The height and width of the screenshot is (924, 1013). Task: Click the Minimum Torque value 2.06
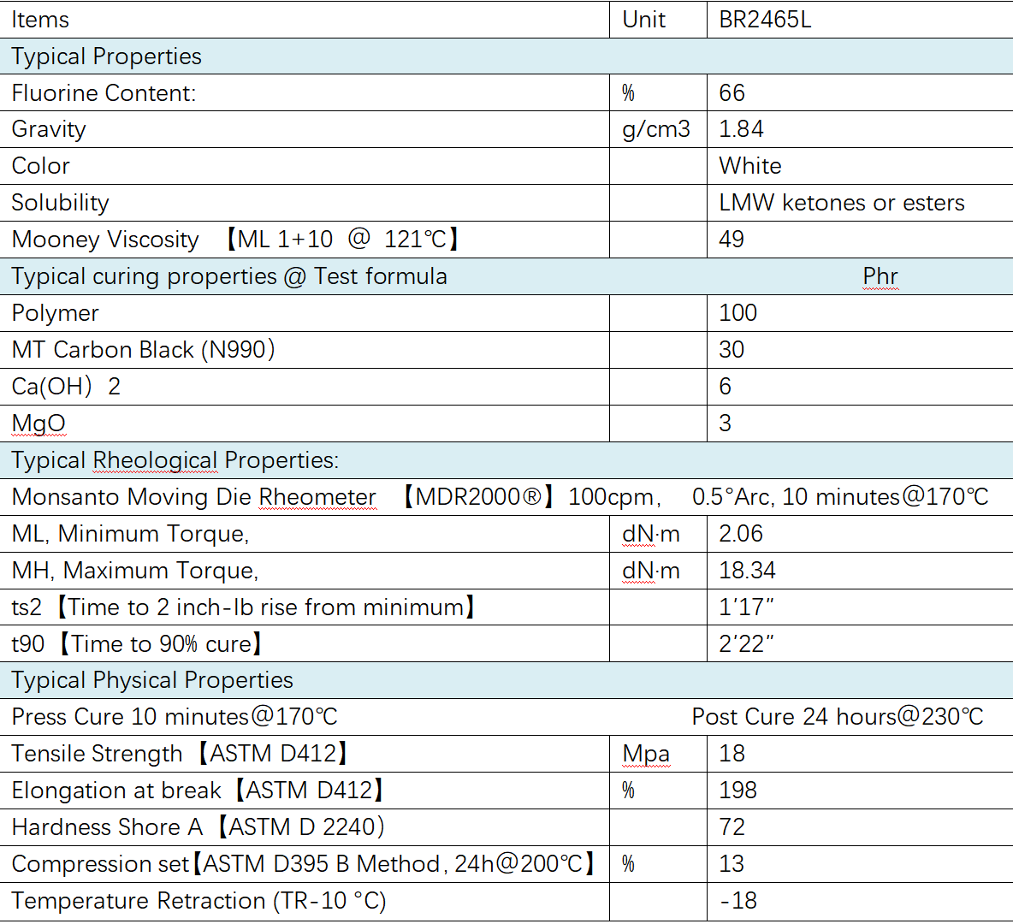740,534
